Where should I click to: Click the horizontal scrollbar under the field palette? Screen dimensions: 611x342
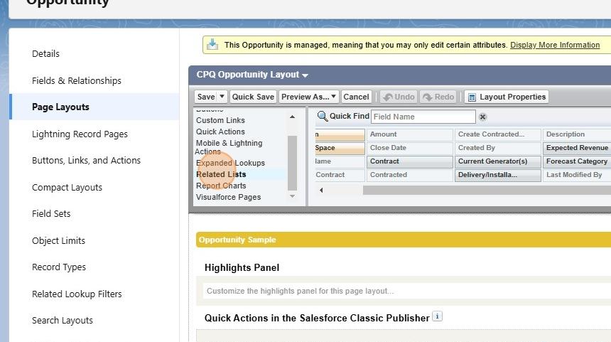coord(487,191)
